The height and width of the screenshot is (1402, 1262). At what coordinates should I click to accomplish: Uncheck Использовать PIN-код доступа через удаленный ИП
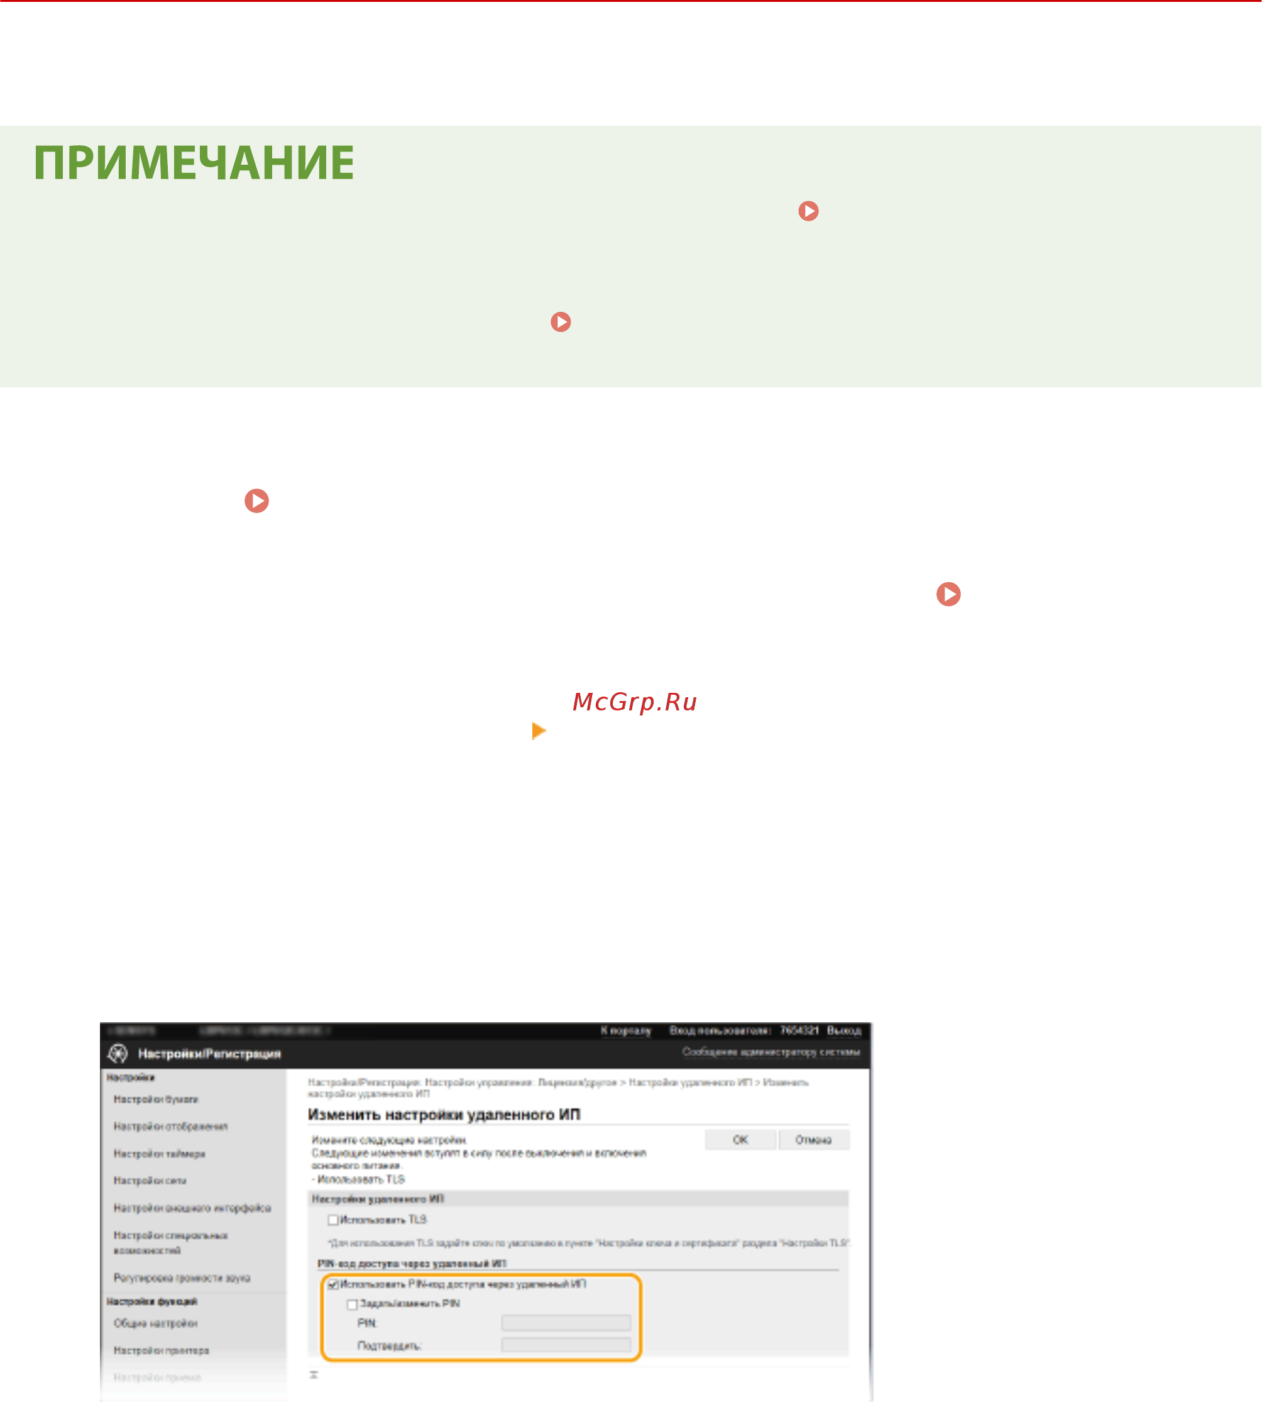point(333,1285)
